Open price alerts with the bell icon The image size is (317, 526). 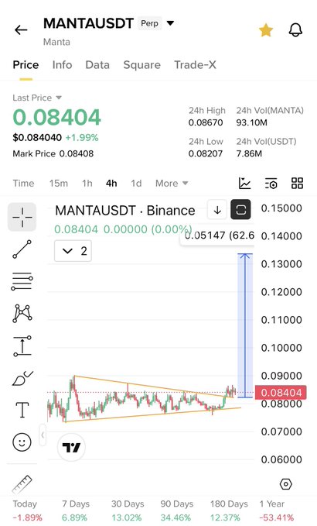[295, 30]
